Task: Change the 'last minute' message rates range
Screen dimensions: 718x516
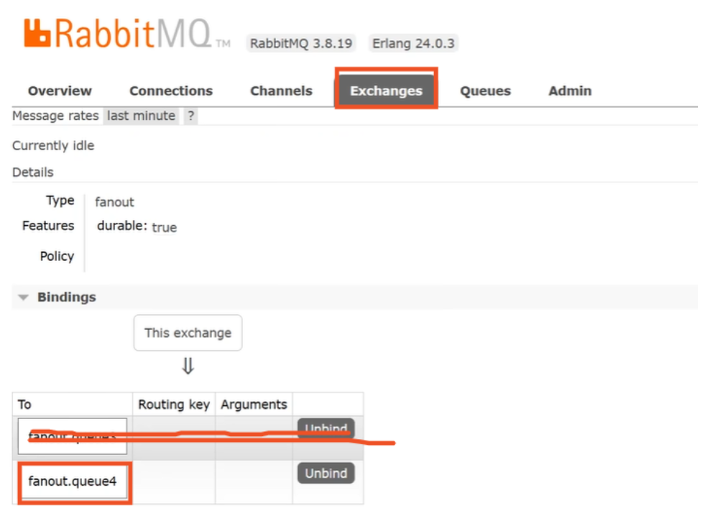Action: (141, 116)
